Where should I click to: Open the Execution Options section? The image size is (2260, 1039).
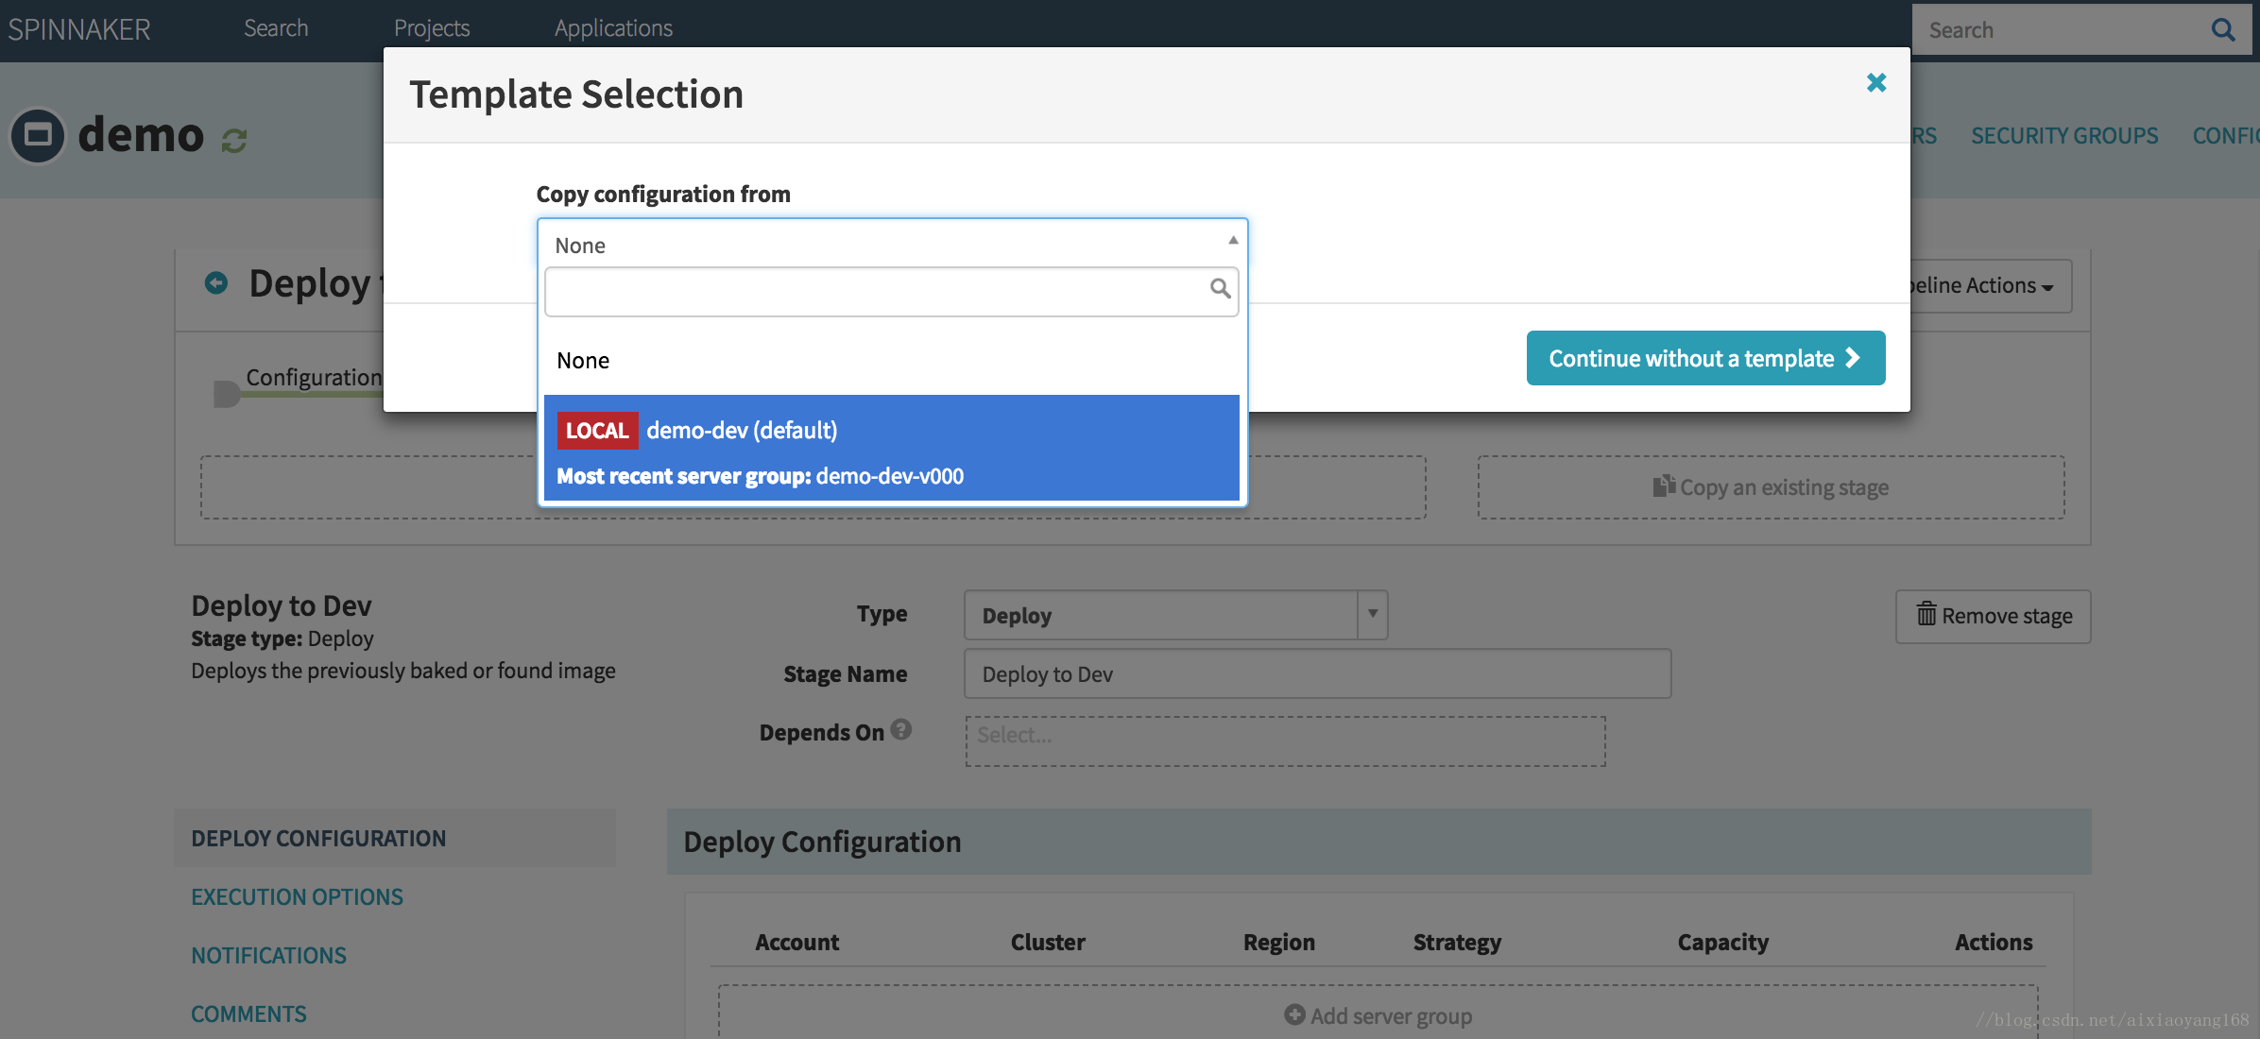tap(297, 896)
